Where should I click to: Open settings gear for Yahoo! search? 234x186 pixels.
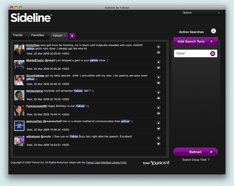212,53
